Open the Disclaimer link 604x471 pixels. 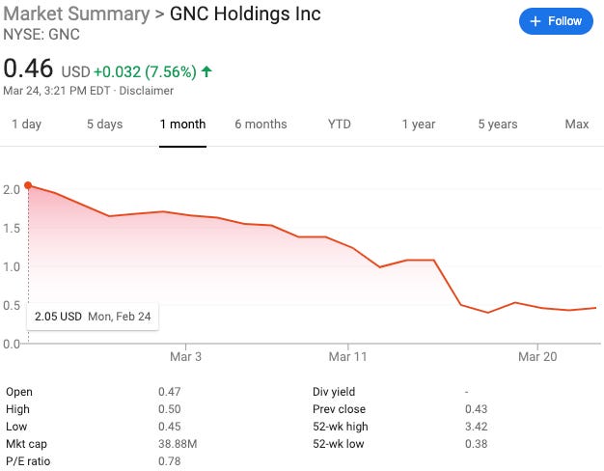[147, 91]
